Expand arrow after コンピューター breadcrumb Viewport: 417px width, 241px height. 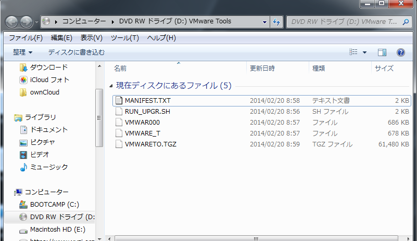113,22
